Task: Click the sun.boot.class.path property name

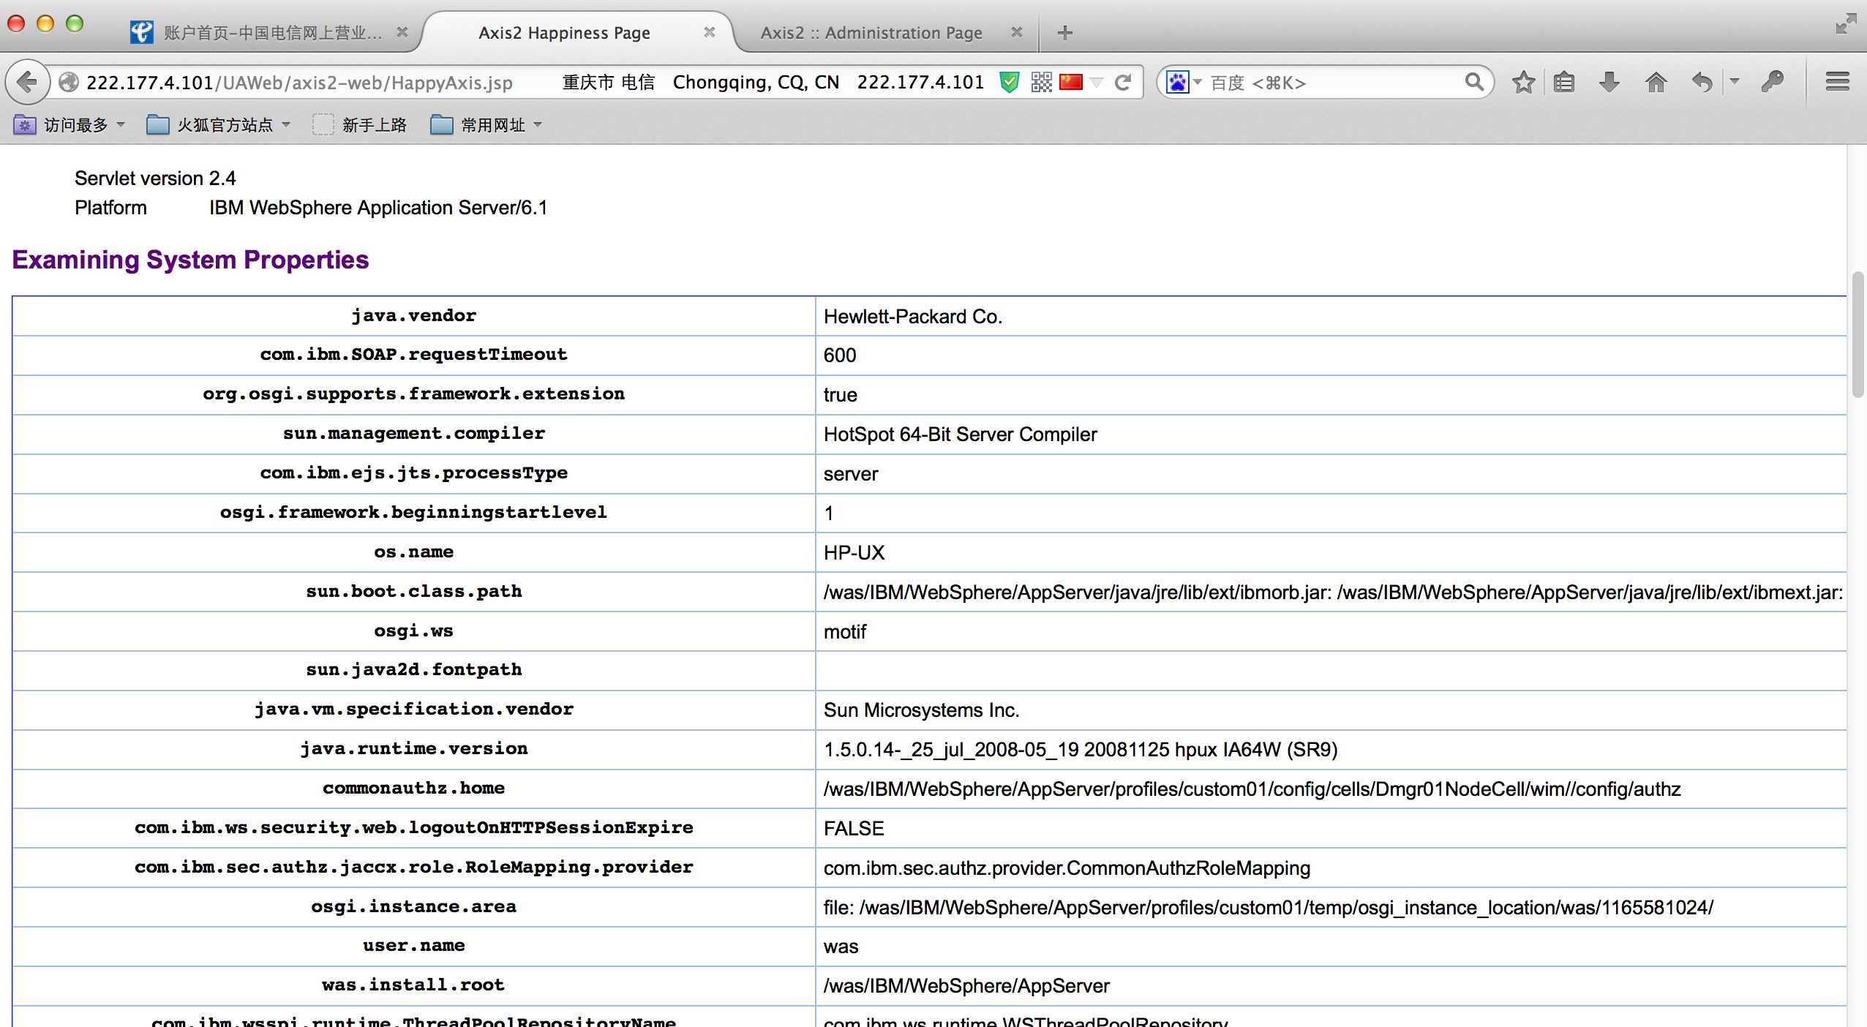Action: 413,591
